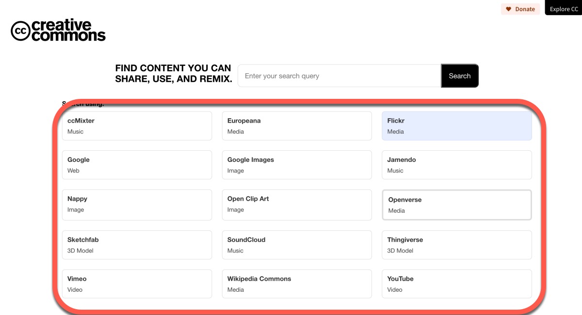The height and width of the screenshot is (315, 582).
Task: Click the heart icon on Donate
Action: click(508, 9)
